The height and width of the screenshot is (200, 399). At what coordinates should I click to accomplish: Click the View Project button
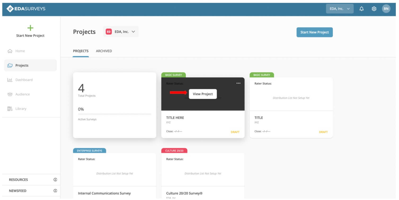(203, 94)
